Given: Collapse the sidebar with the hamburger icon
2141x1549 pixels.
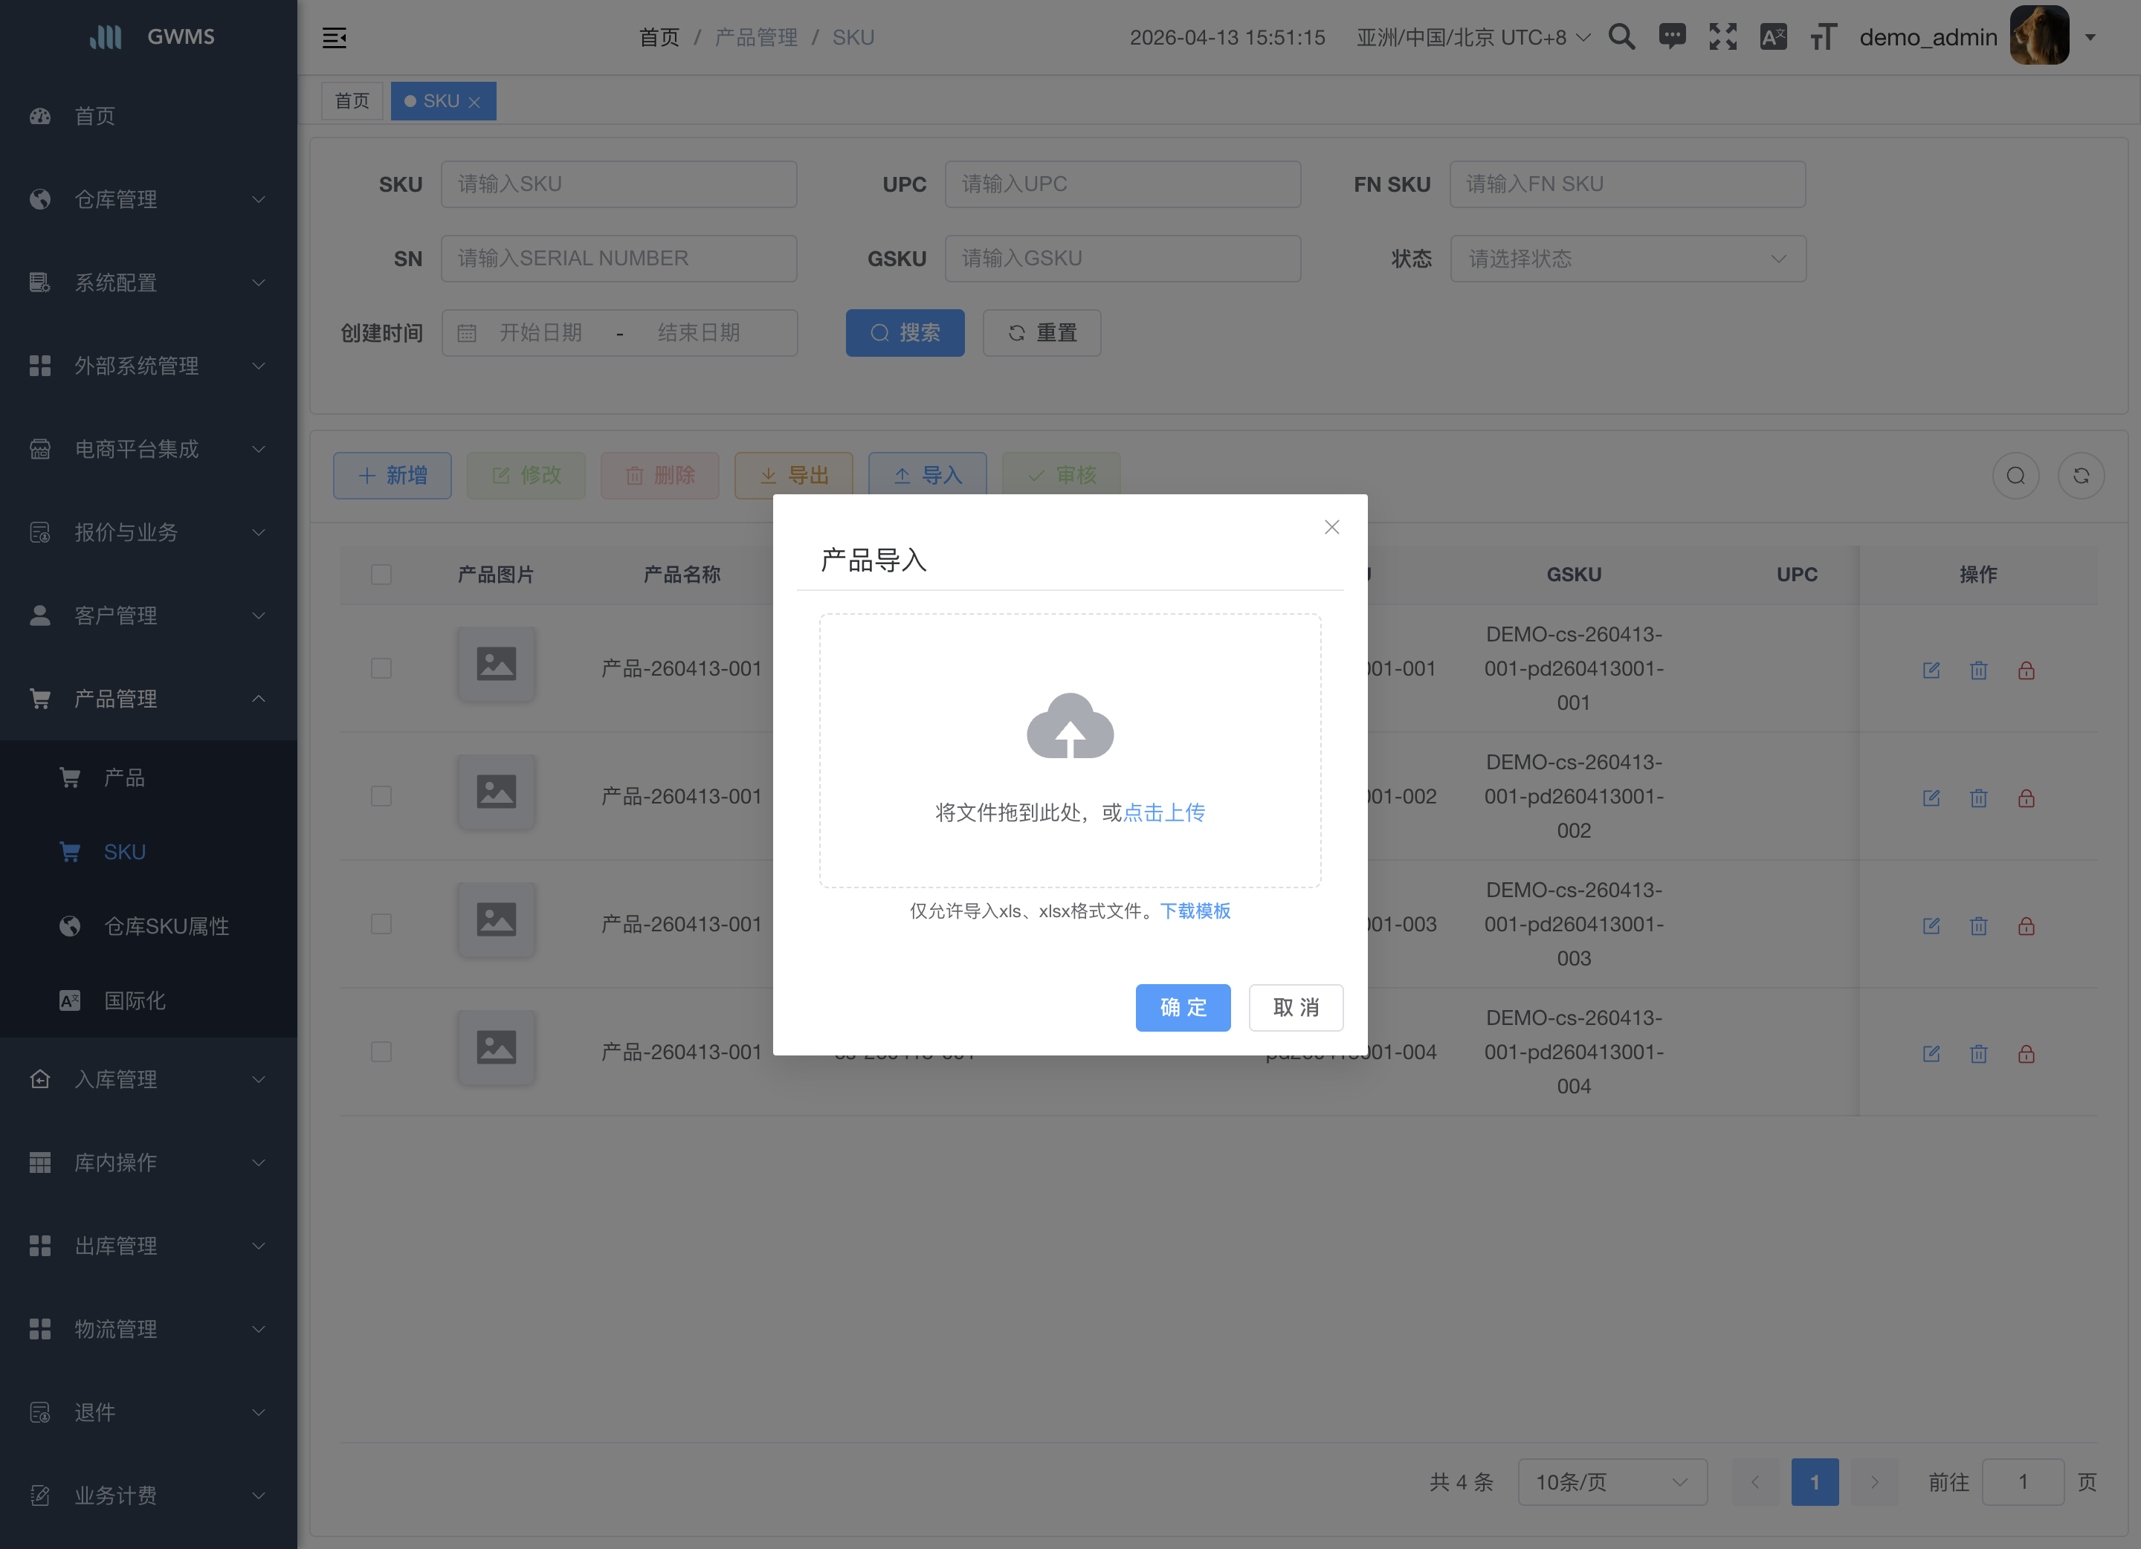Looking at the screenshot, I should coord(335,38).
